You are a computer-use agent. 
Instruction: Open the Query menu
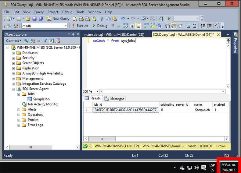tap(39, 12)
